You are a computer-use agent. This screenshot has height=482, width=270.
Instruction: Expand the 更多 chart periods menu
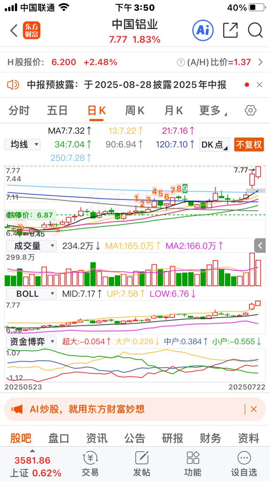pos(213,110)
